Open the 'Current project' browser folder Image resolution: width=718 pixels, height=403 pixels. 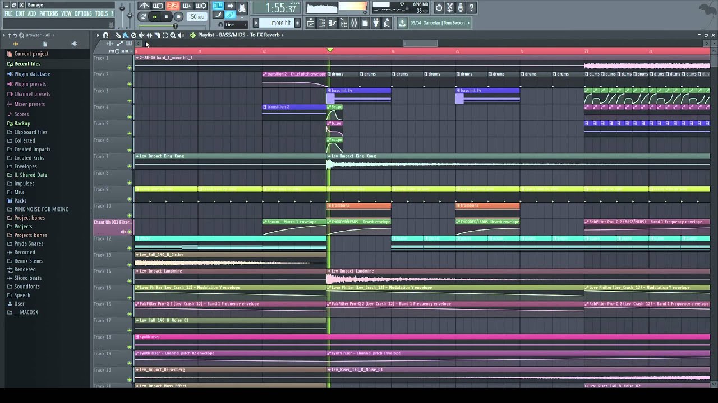coord(28,54)
